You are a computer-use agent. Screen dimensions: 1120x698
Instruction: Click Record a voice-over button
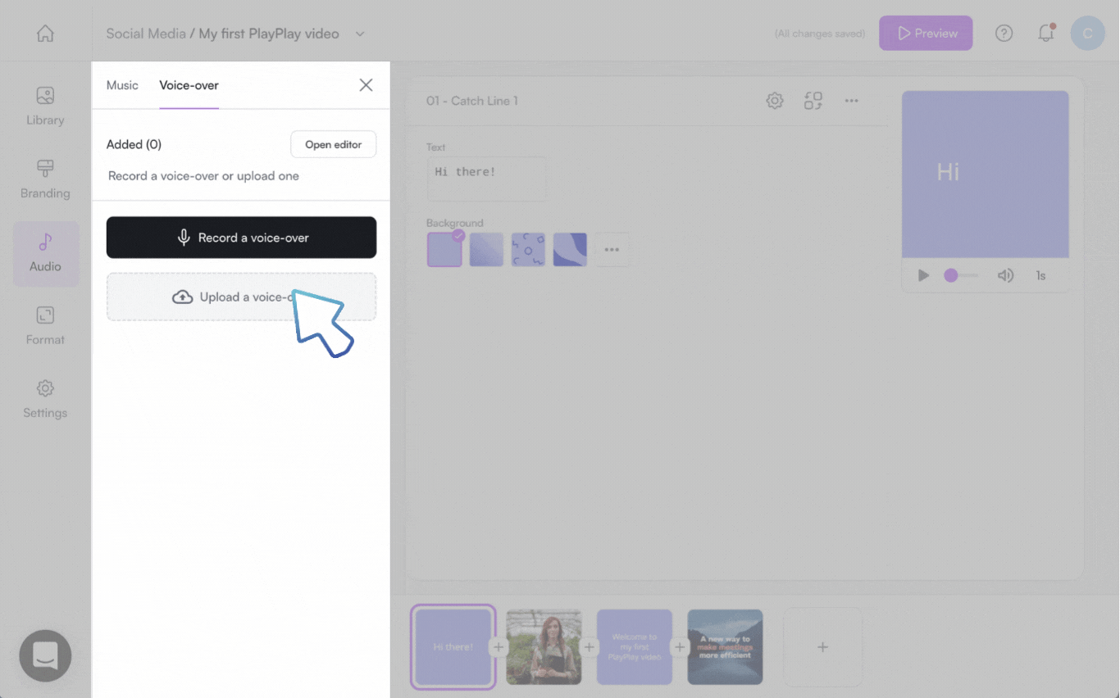click(x=241, y=238)
